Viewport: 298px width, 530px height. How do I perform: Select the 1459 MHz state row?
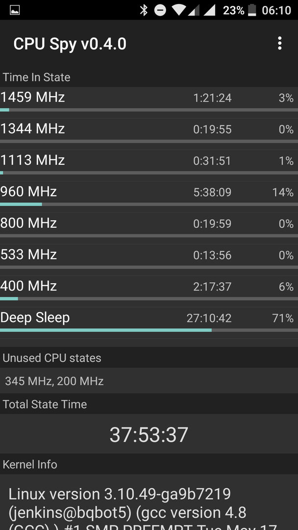coord(149,99)
